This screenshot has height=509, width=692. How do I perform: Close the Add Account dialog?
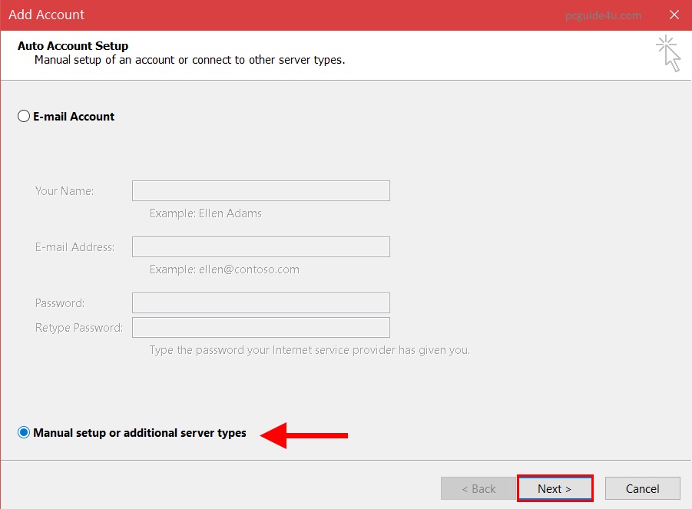pos(674,15)
